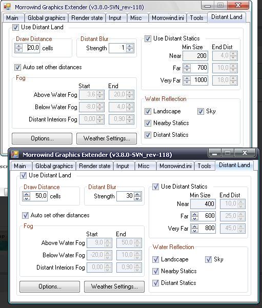Click the Draw Distance stepper arrows in the front window
The width and height of the screenshot is (262, 308).
tap(27, 196)
